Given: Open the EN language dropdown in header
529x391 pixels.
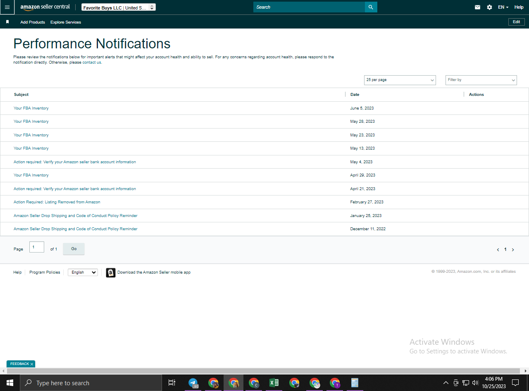Looking at the screenshot, I should coord(503,7).
